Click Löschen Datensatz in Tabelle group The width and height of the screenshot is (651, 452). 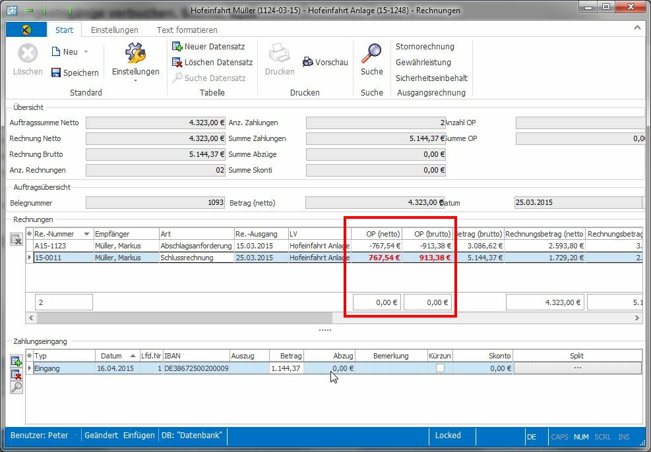click(212, 62)
